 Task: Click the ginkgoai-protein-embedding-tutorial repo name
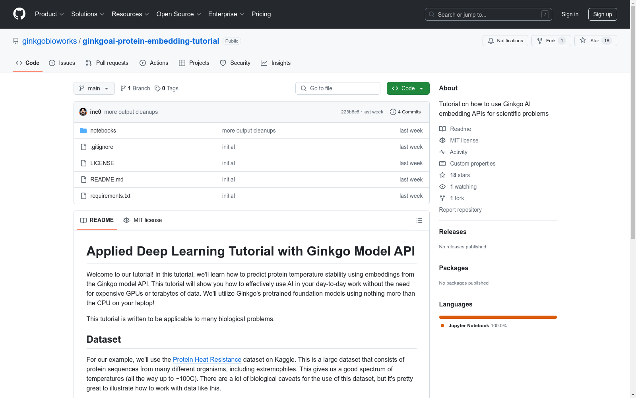[151, 41]
